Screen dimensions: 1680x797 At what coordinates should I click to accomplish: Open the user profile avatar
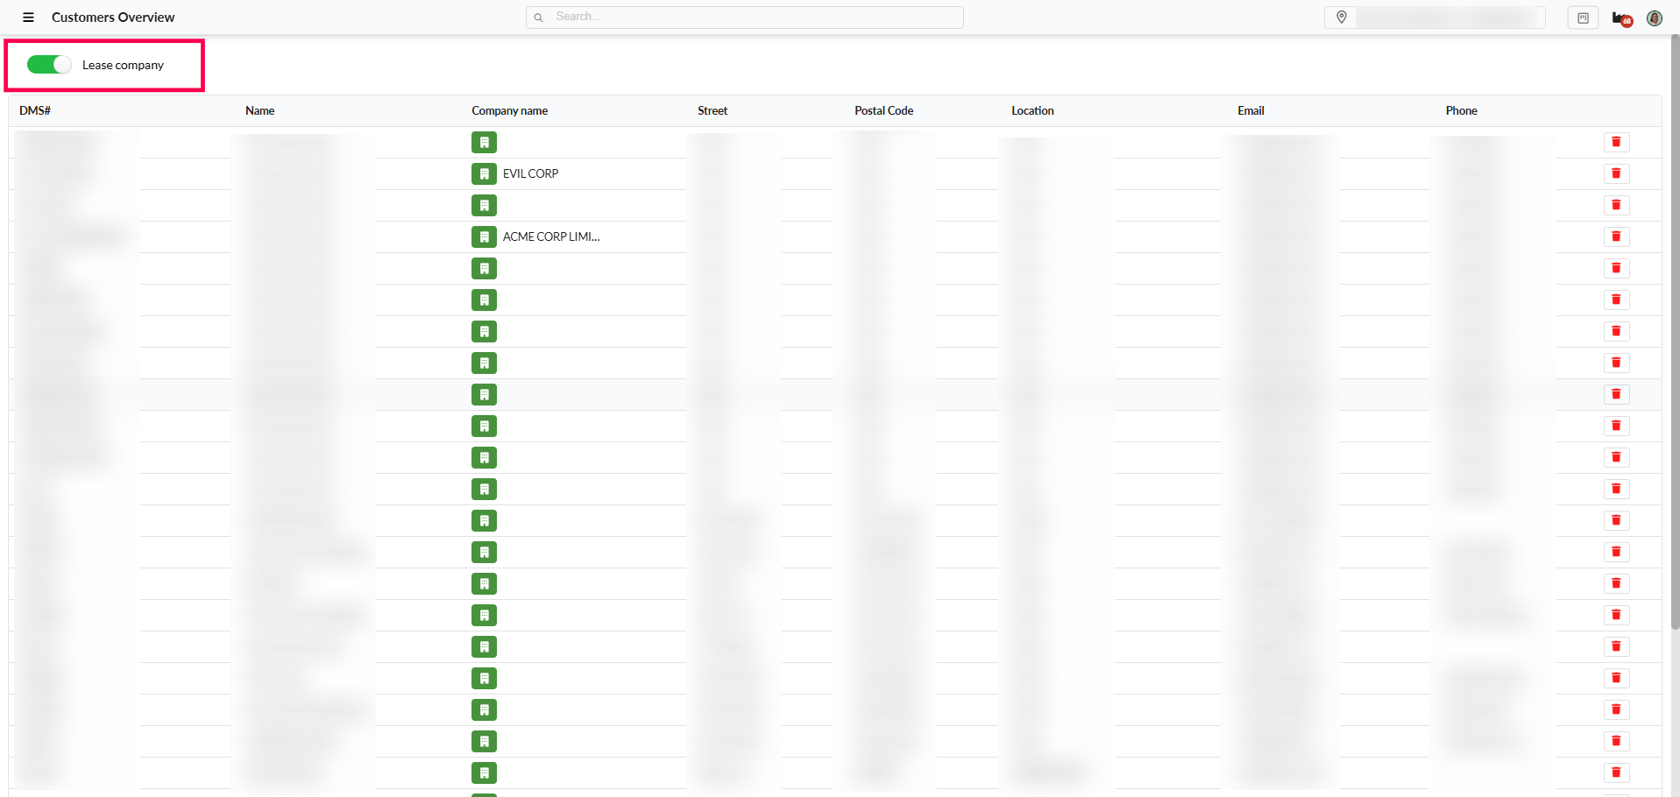[x=1654, y=18]
